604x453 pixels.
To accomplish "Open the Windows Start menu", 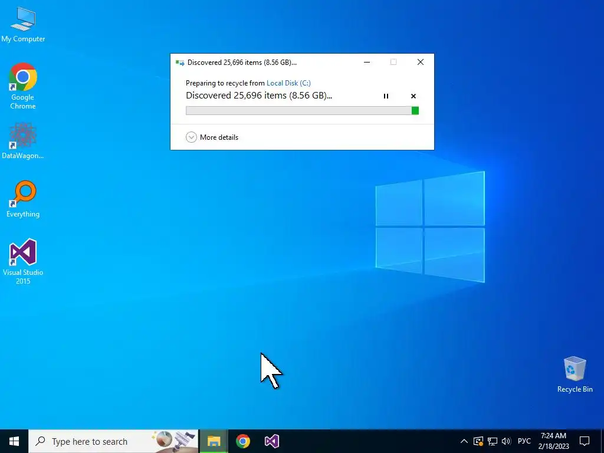I will tap(14, 441).
